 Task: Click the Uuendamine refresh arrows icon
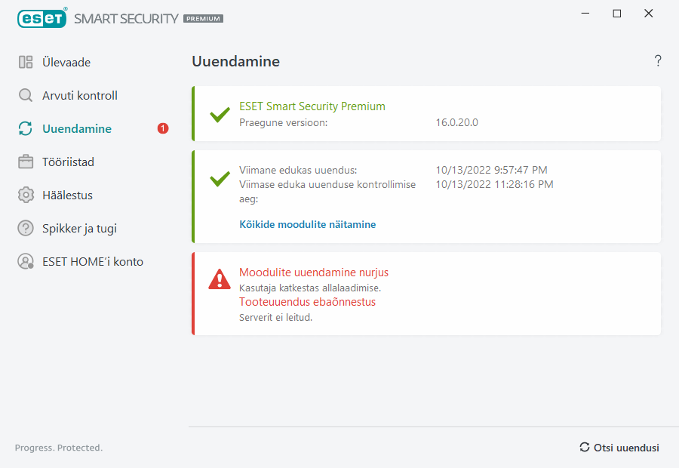[x=26, y=129]
